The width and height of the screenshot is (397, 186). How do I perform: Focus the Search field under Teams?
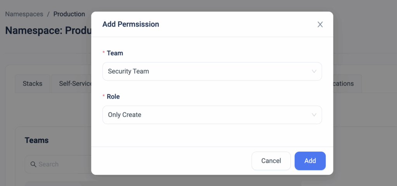pos(58,164)
